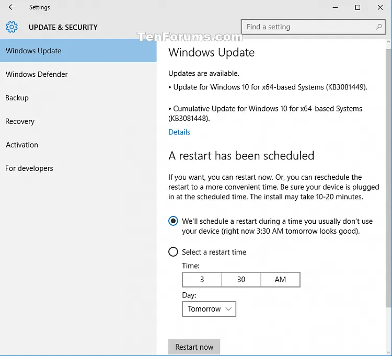Close the Settings window
Viewport: 392px width, 356px height.
pyautogui.click(x=381, y=7)
